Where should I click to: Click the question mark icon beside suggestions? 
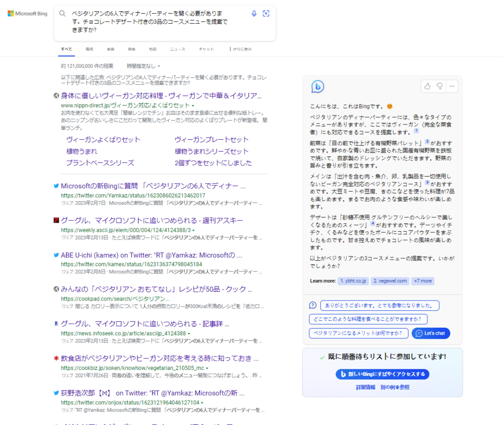pos(313,305)
